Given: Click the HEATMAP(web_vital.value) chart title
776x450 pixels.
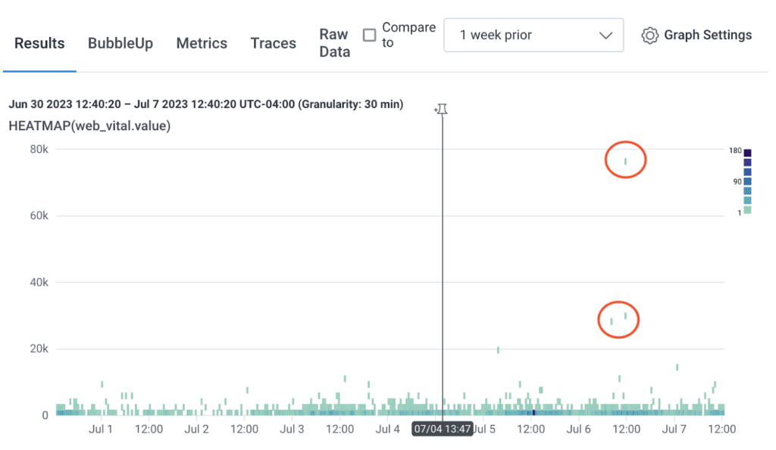Looking at the screenshot, I should [x=89, y=126].
